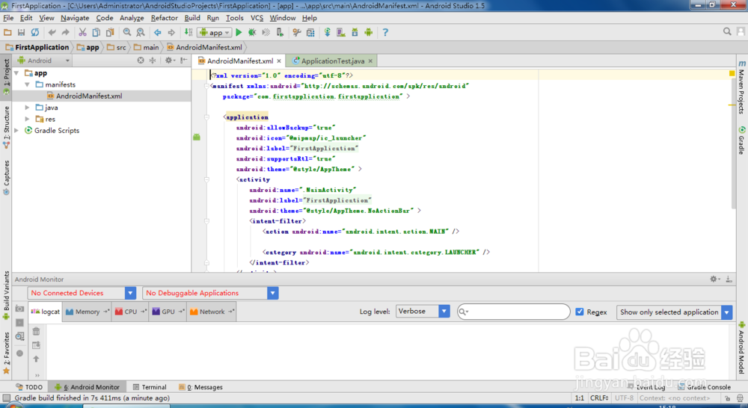The height and width of the screenshot is (408, 748).
Task: Open the Maven Projects side panel
Action: 741,87
